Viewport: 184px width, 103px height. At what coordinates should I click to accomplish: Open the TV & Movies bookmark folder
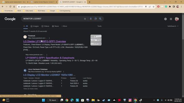(x=7, y=11)
